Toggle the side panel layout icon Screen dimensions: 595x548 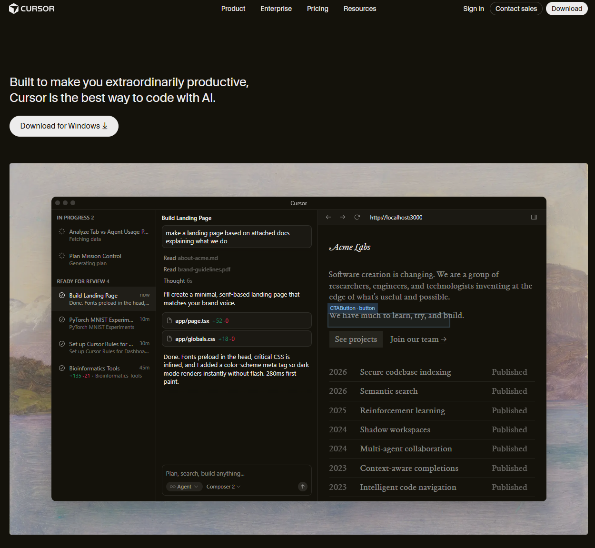coord(534,217)
